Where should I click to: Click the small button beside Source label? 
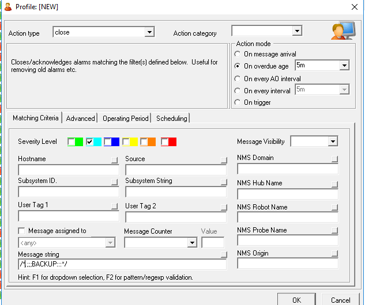(x=223, y=160)
